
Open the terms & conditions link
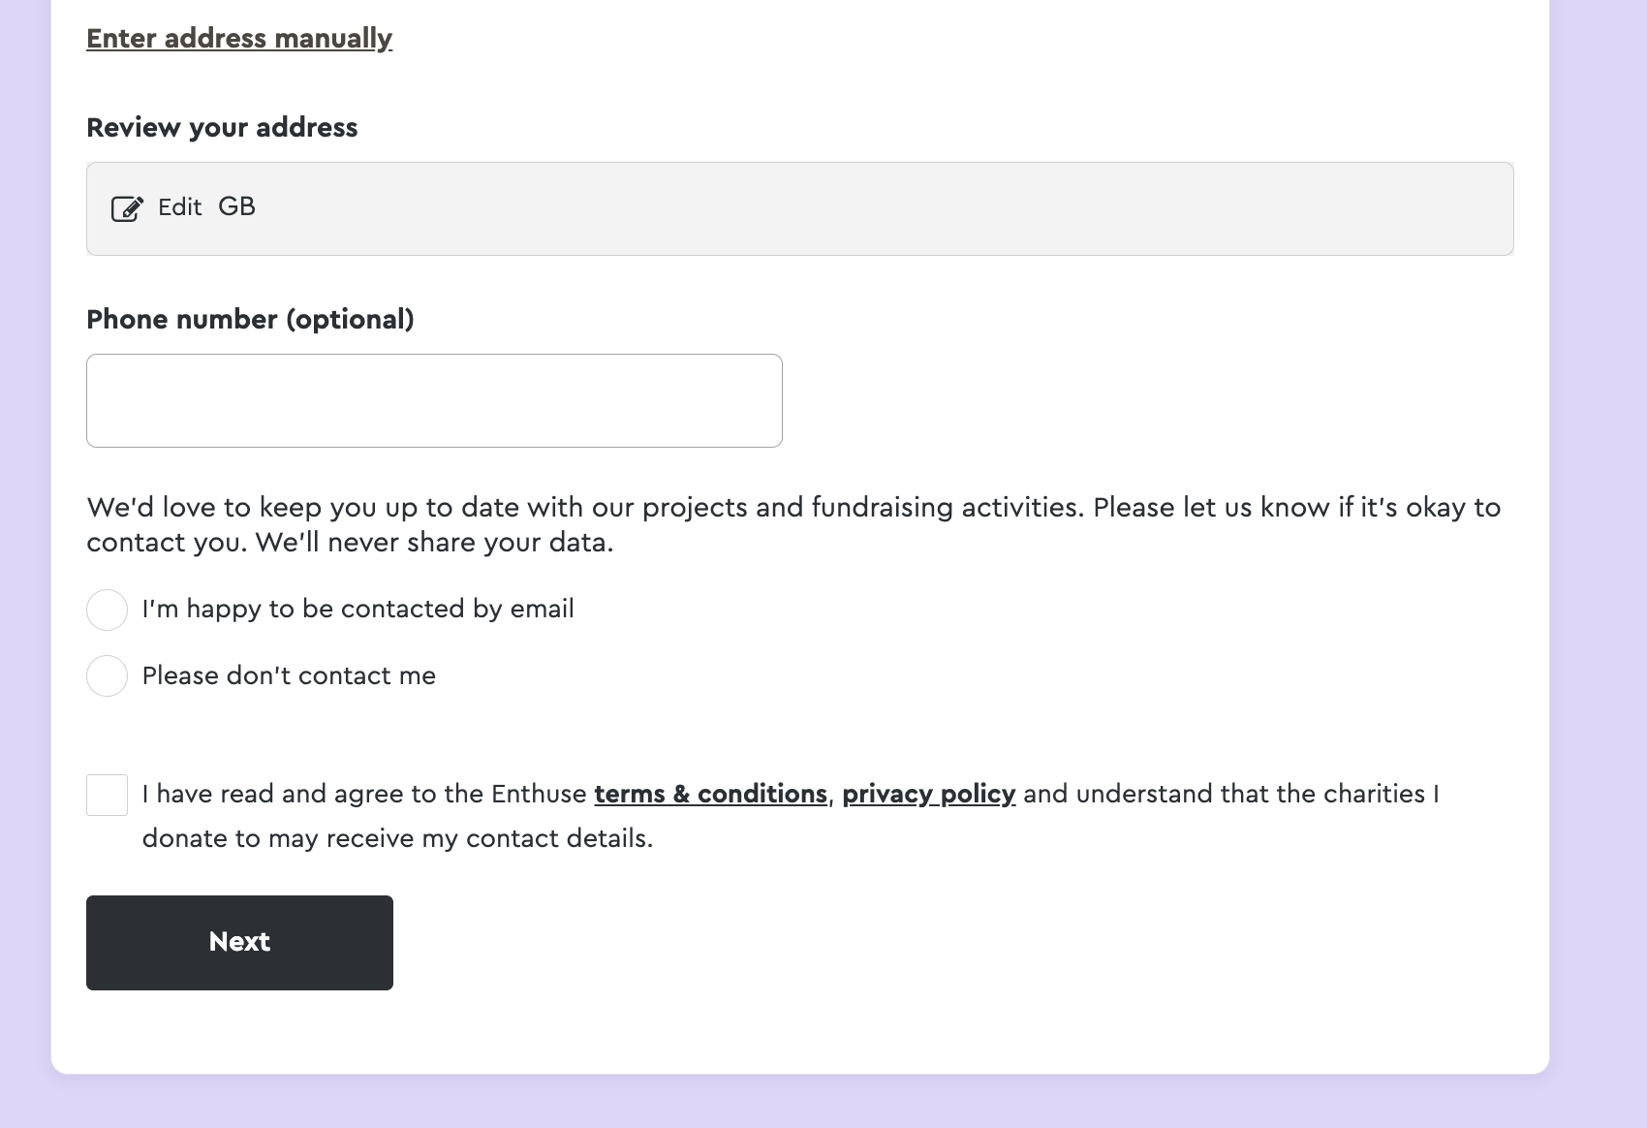(710, 794)
